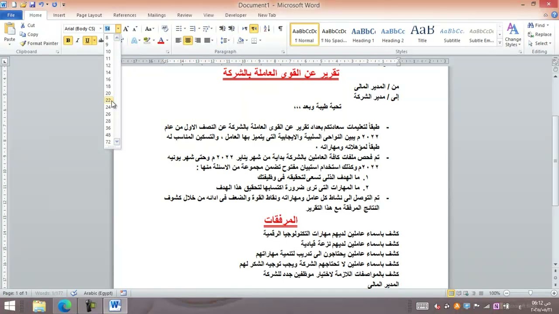
Task: Open the File tab
Action: point(11,15)
